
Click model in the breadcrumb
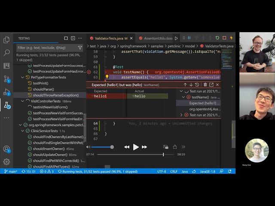pyautogui.click(x=190, y=46)
